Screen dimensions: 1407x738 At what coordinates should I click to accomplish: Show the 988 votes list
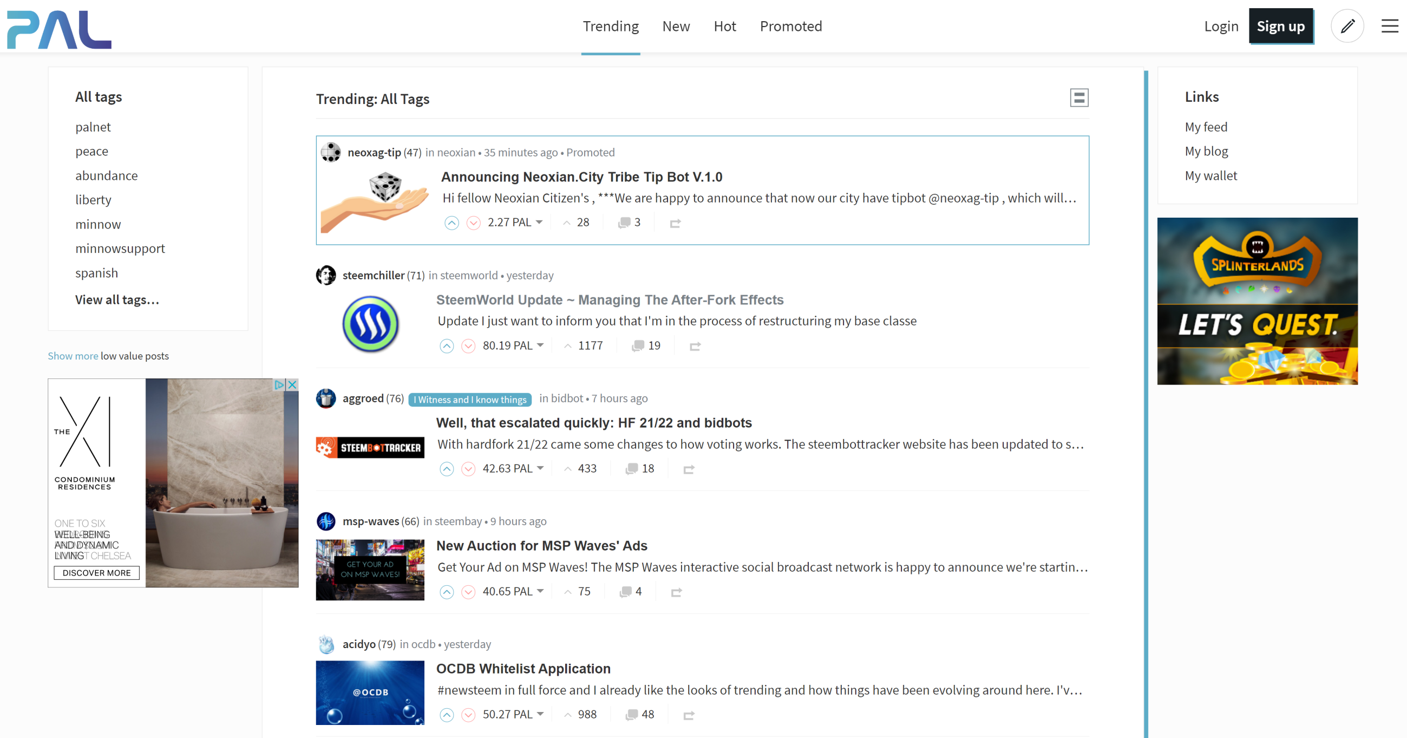pos(580,715)
